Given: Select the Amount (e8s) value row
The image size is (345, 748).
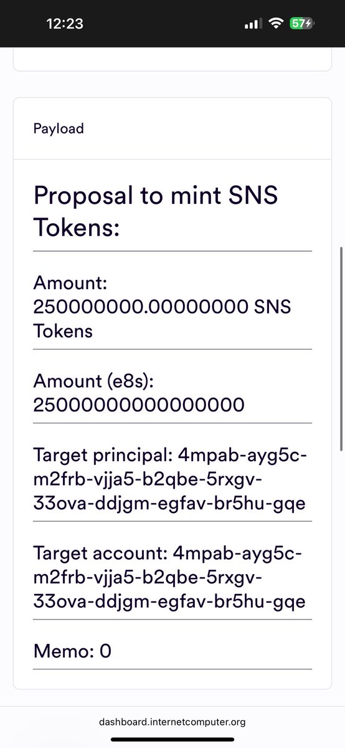Looking at the screenshot, I should 172,393.
